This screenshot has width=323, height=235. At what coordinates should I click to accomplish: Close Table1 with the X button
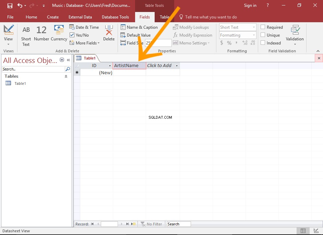point(319,58)
